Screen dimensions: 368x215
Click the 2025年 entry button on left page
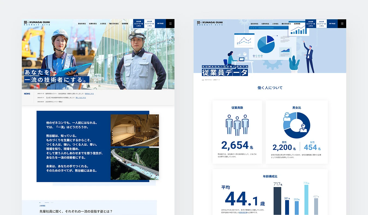tap(149, 24)
